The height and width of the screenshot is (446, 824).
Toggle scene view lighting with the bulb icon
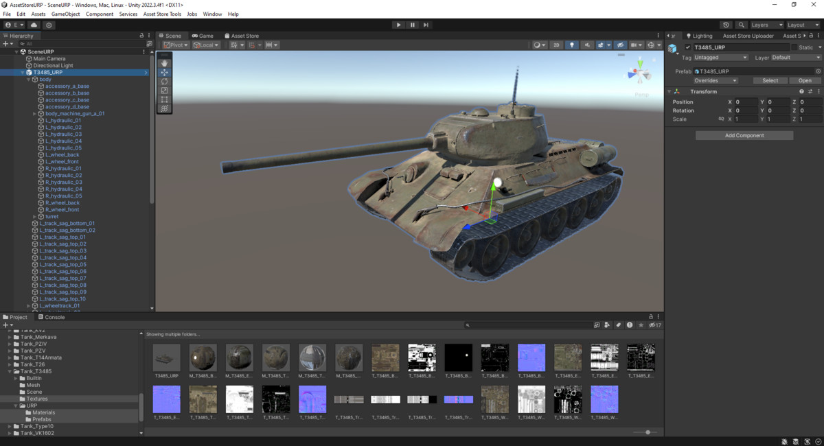tap(572, 45)
